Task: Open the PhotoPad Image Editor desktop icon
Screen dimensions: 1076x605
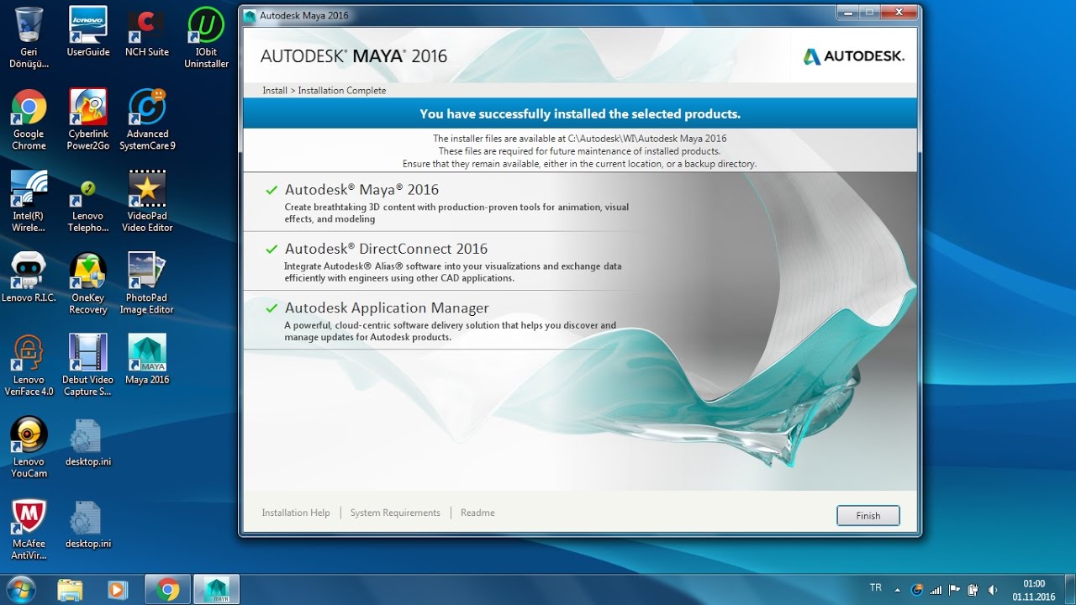Action: 147,284
